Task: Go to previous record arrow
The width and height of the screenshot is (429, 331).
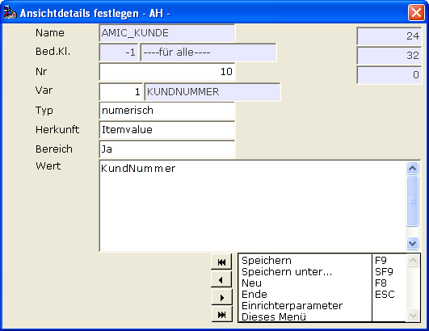Action: coord(221,279)
